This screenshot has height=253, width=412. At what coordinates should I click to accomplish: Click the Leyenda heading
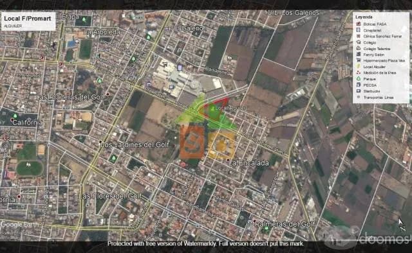(x=364, y=17)
